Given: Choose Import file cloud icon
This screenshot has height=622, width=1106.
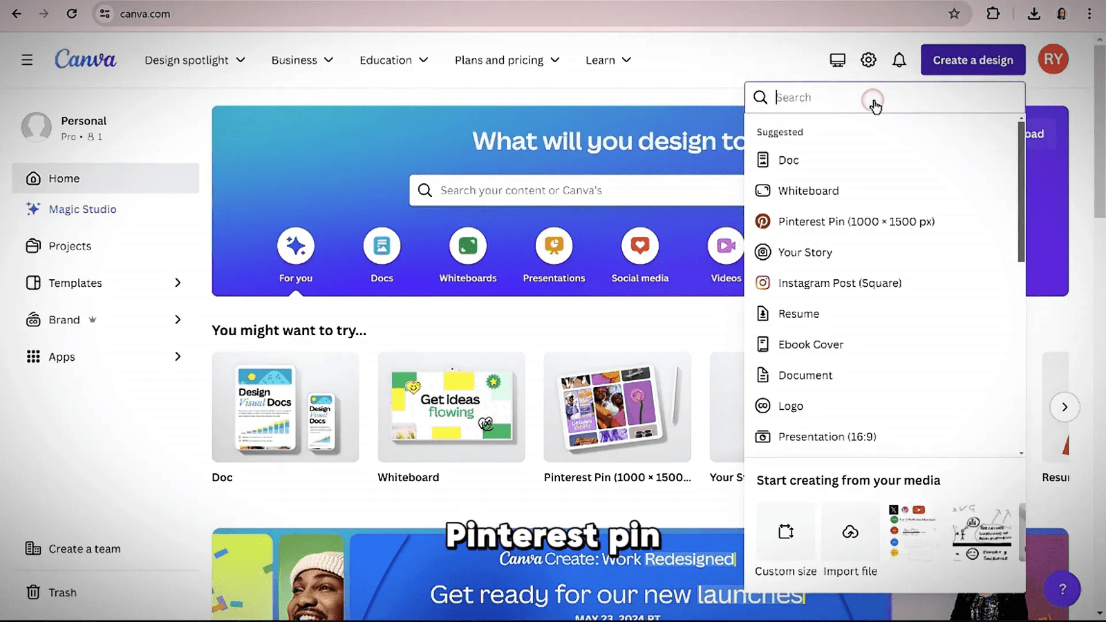Looking at the screenshot, I should [850, 531].
